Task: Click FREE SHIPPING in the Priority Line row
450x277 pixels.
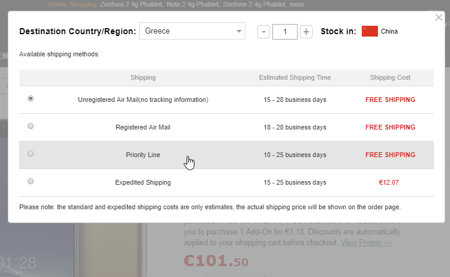Action: point(390,155)
